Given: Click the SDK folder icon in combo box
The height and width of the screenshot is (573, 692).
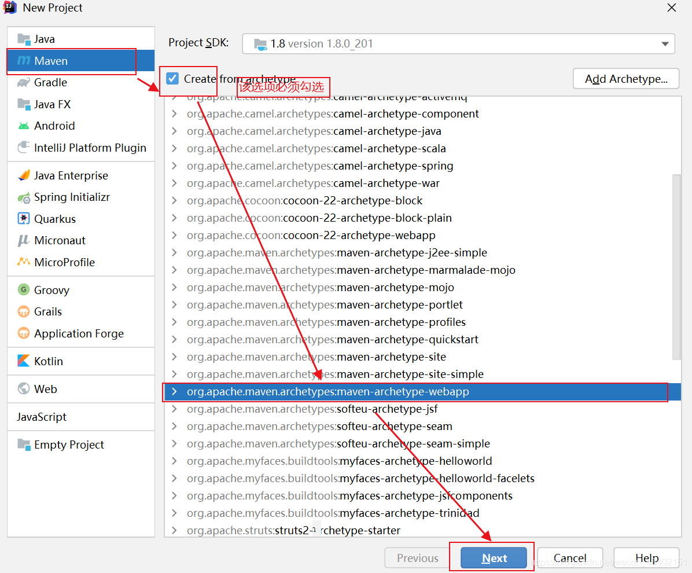Looking at the screenshot, I should (260, 44).
